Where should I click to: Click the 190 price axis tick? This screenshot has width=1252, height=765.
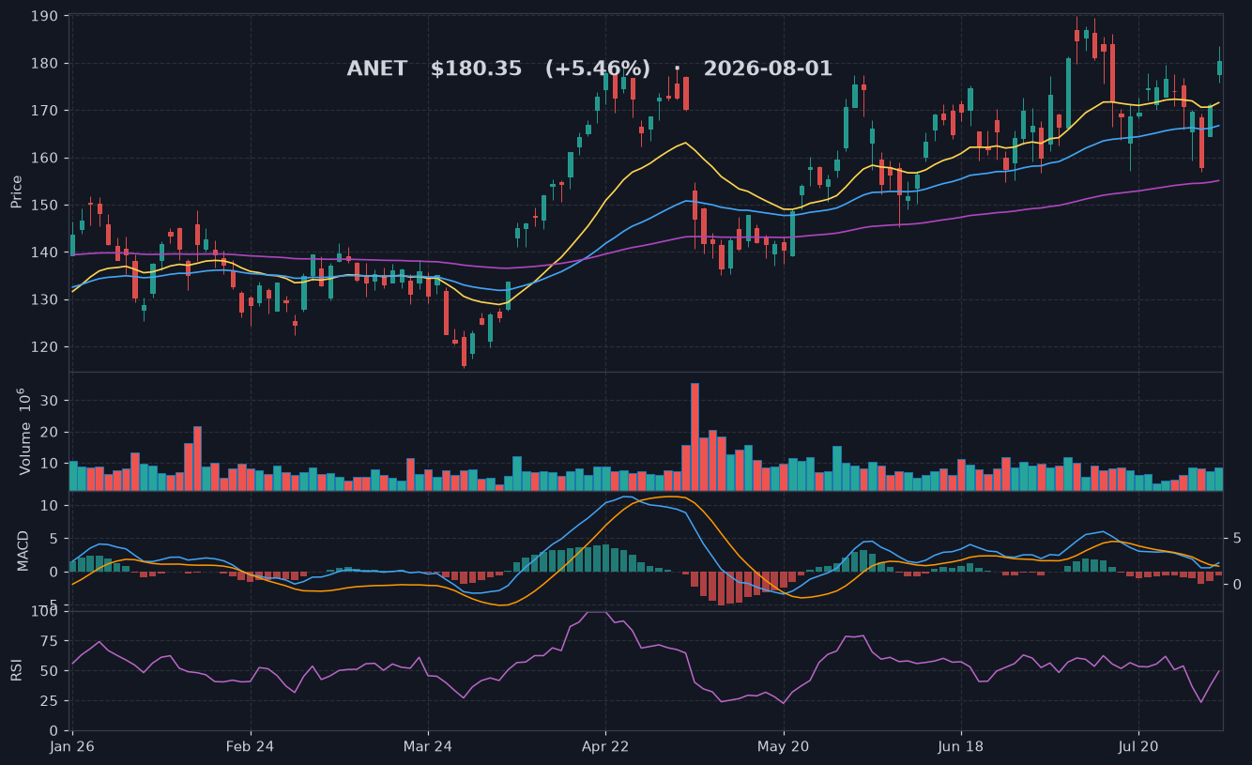pos(45,16)
